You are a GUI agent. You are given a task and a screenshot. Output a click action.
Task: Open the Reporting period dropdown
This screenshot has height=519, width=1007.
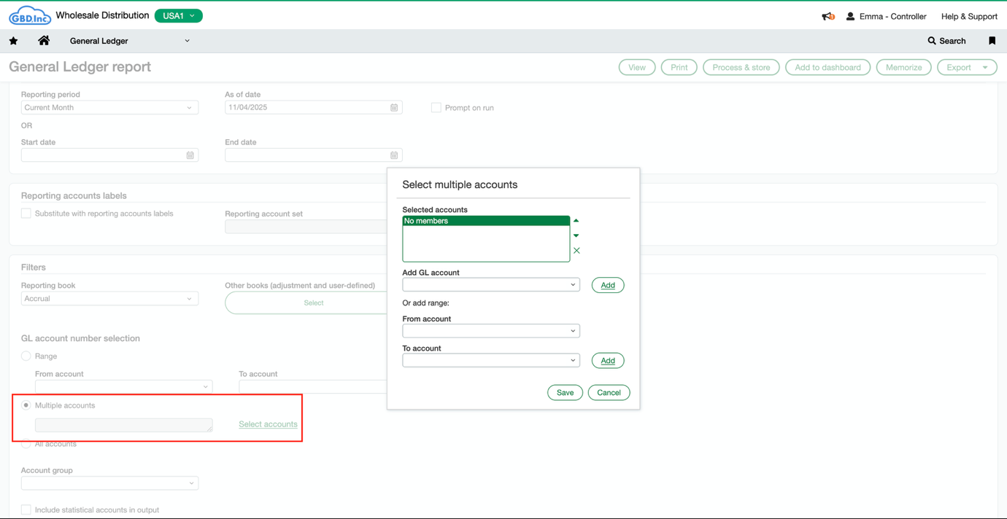tap(109, 108)
